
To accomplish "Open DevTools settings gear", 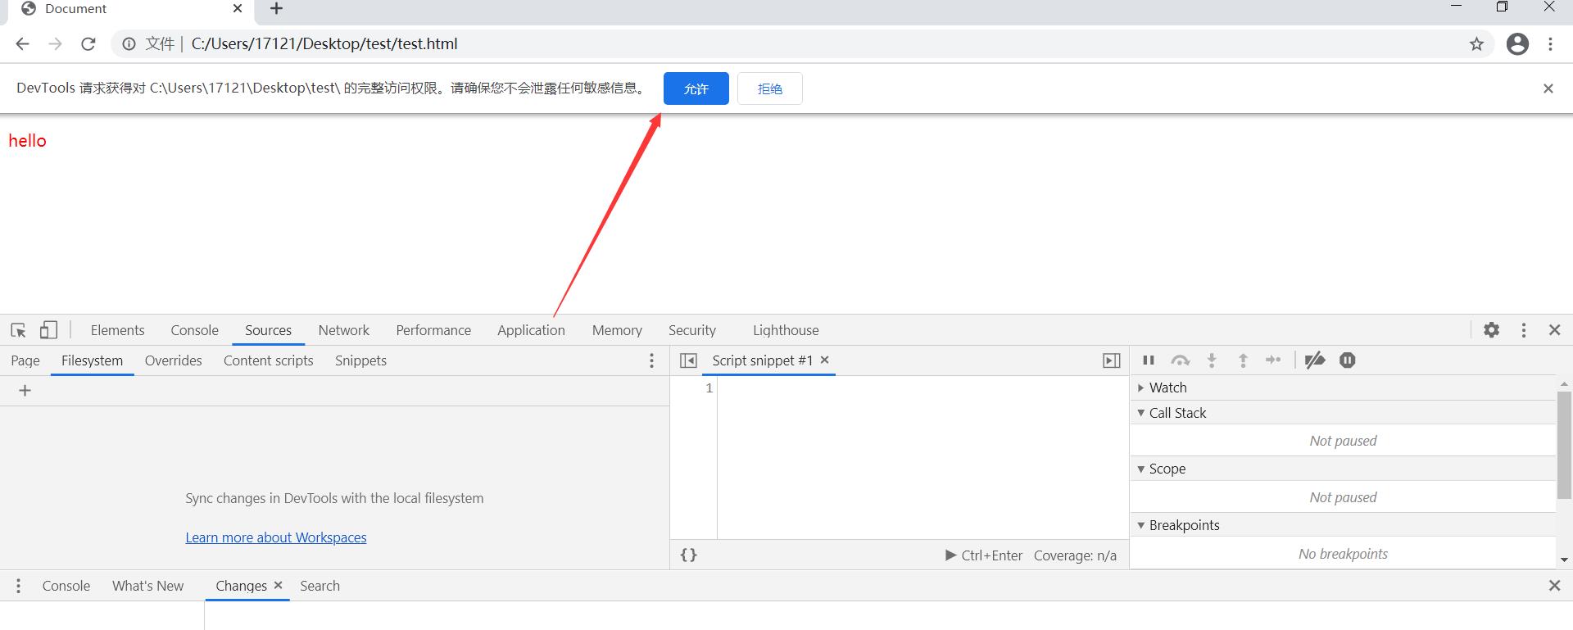I will (1491, 330).
